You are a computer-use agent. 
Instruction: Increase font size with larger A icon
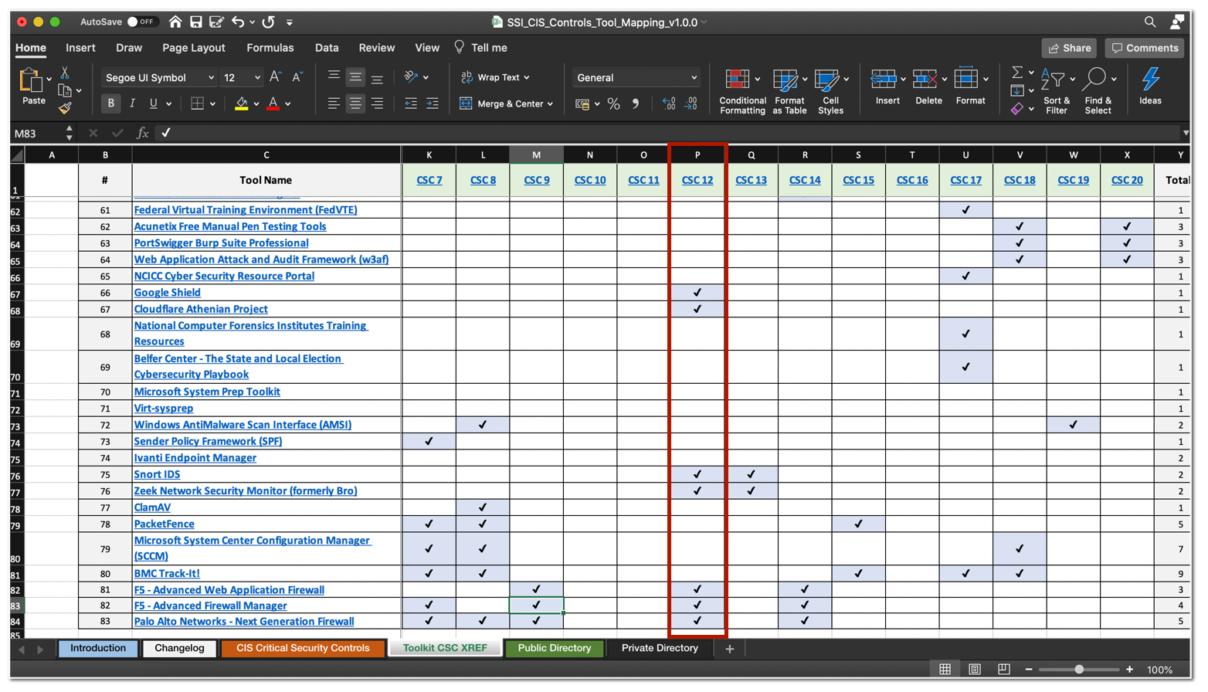(275, 77)
